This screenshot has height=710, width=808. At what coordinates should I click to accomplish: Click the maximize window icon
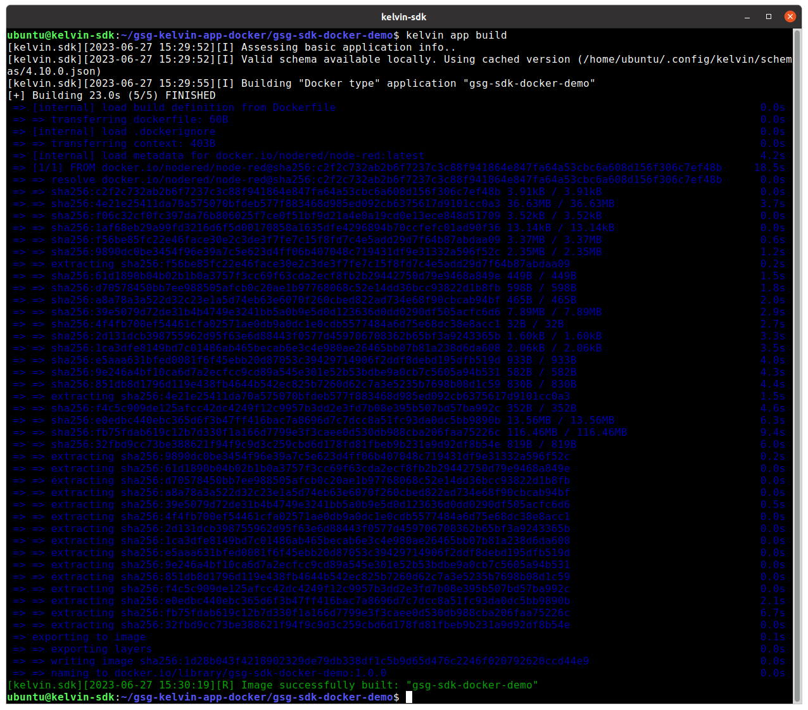768,16
